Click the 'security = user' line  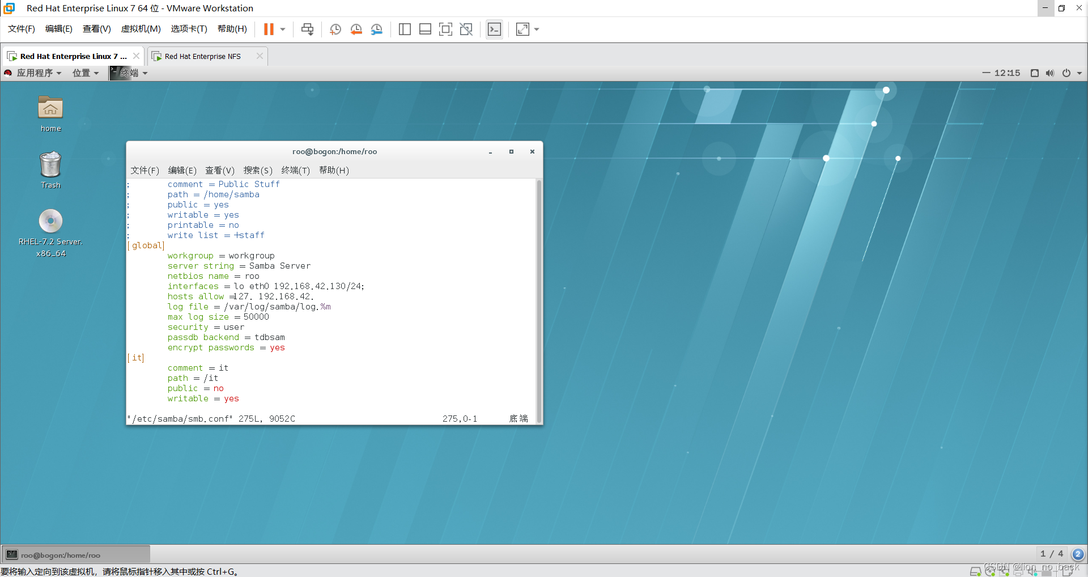(206, 327)
